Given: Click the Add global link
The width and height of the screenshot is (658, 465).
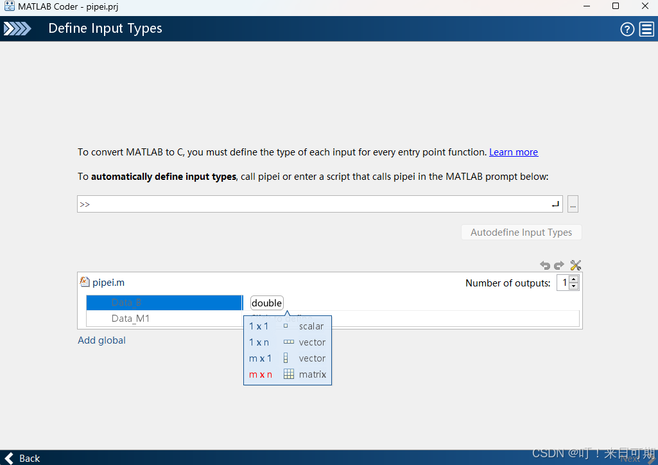Looking at the screenshot, I should (x=101, y=340).
